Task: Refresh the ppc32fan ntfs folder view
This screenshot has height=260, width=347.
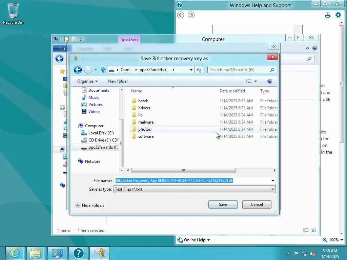Action: pyautogui.click(x=199, y=70)
